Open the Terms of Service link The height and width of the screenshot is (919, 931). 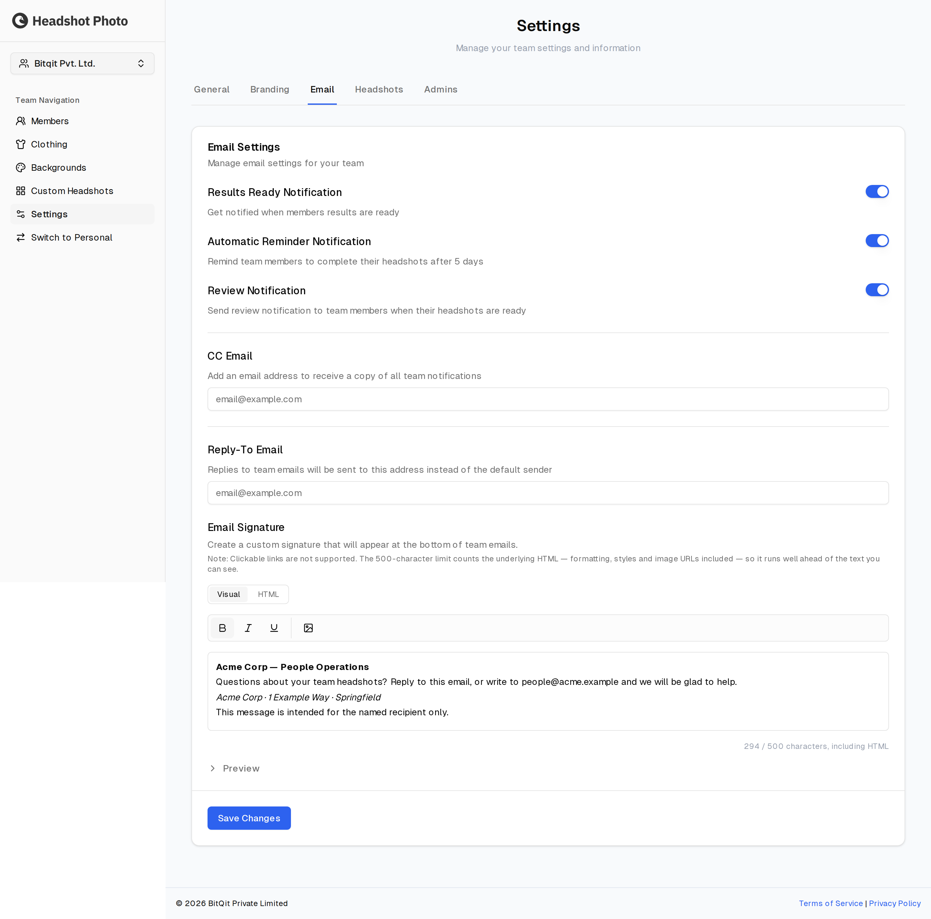pos(831,903)
